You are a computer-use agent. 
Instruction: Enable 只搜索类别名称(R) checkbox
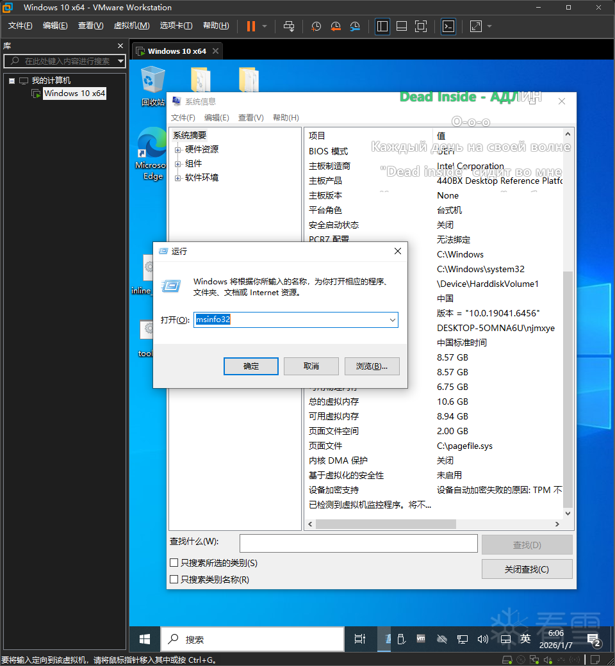click(174, 579)
